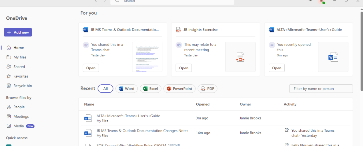363x146 pixels.
Task: Click the 14m ago opened time
Action: coord(203,133)
